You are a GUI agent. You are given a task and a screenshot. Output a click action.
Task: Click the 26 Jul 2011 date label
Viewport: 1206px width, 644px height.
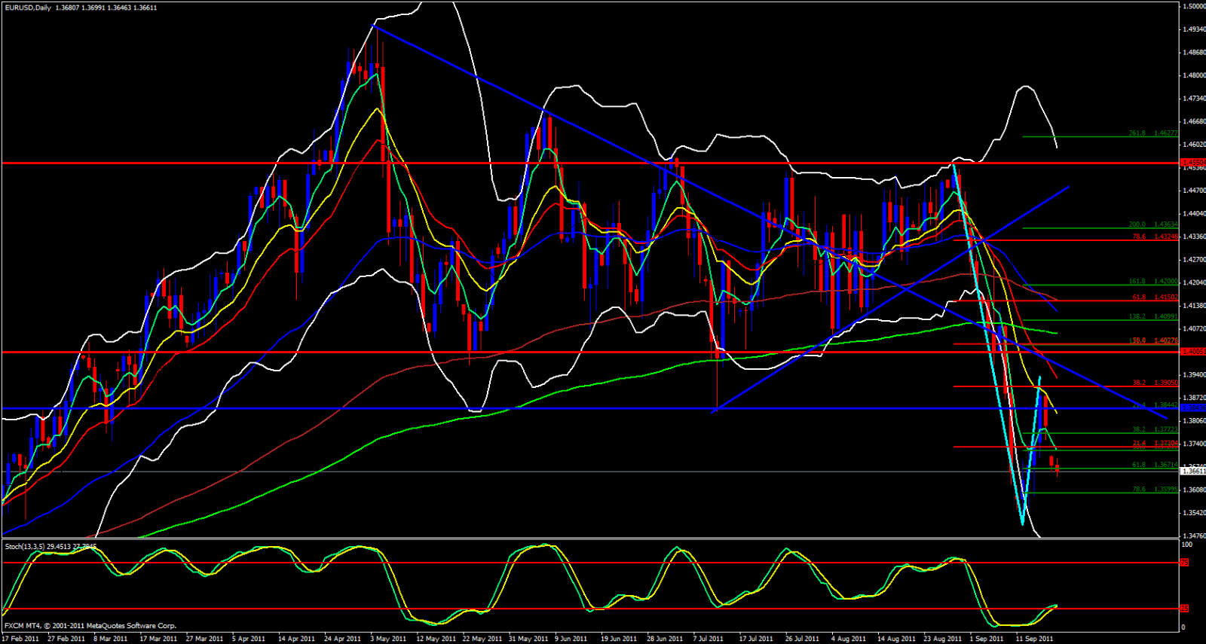click(x=802, y=639)
